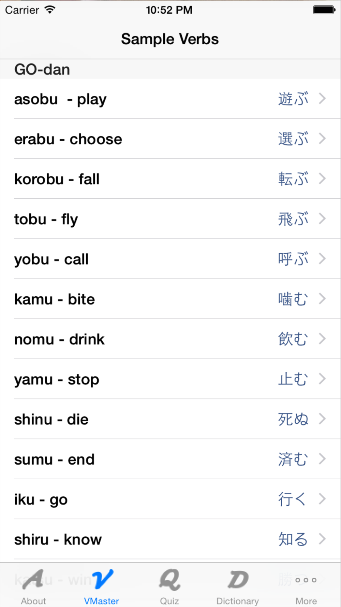Select the yobu - call entry

click(170, 259)
